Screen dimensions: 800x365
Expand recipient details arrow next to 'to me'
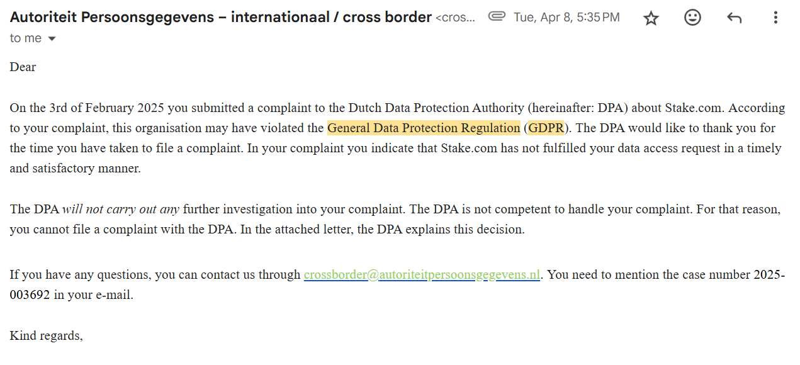click(x=52, y=39)
